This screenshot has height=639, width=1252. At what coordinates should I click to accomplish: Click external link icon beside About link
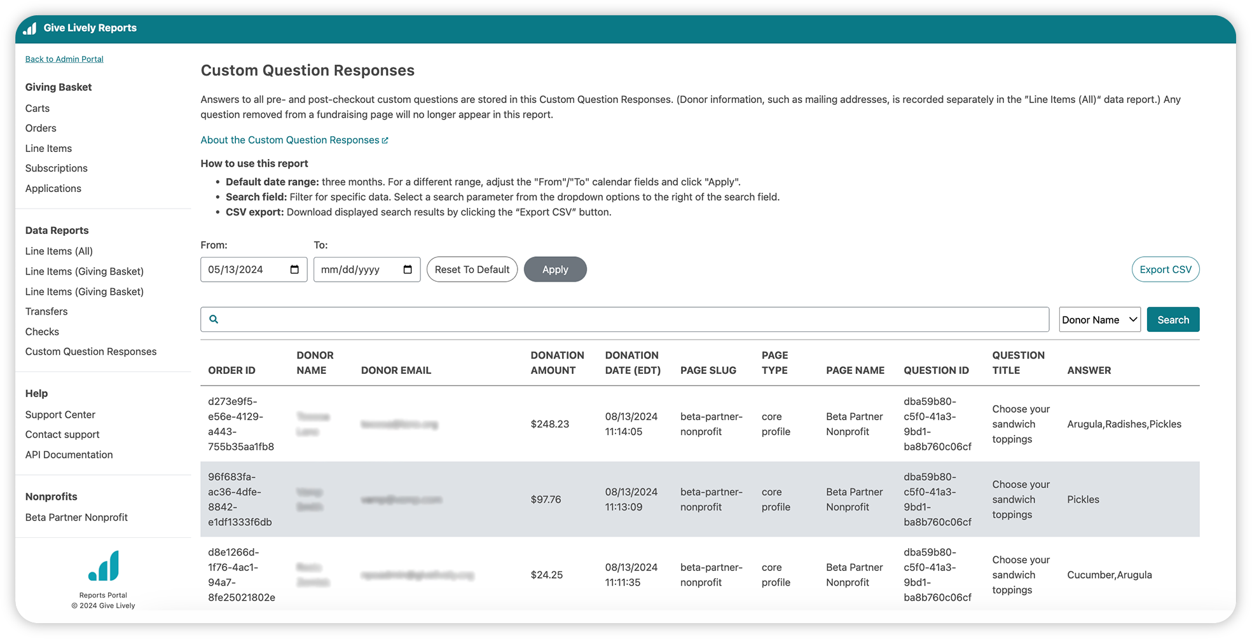pos(385,141)
